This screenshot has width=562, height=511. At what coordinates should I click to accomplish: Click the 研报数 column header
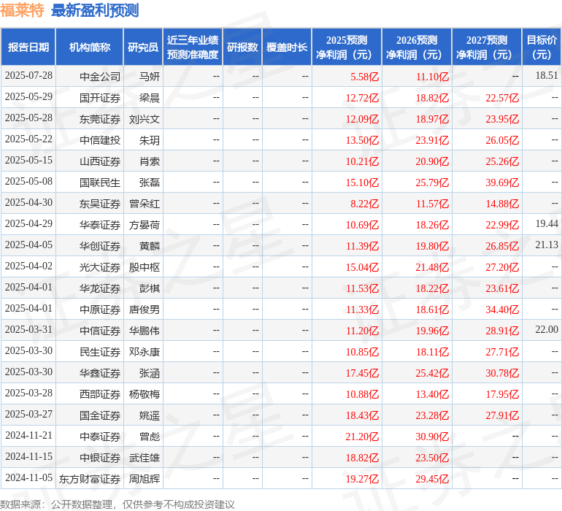click(x=242, y=47)
